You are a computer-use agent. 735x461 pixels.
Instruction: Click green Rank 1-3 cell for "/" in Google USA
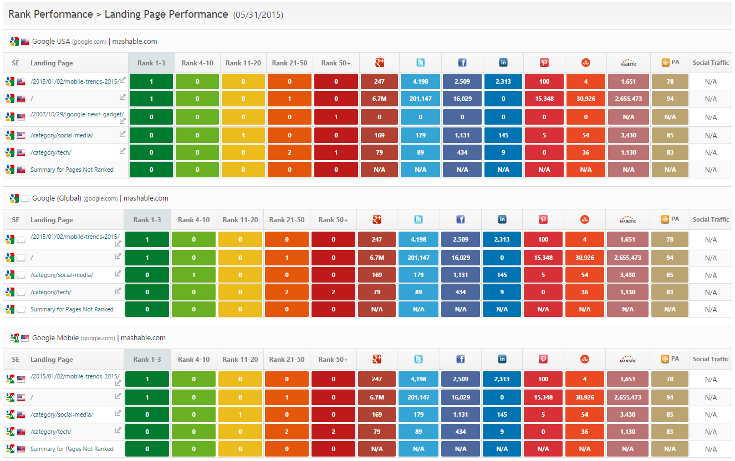tap(151, 99)
